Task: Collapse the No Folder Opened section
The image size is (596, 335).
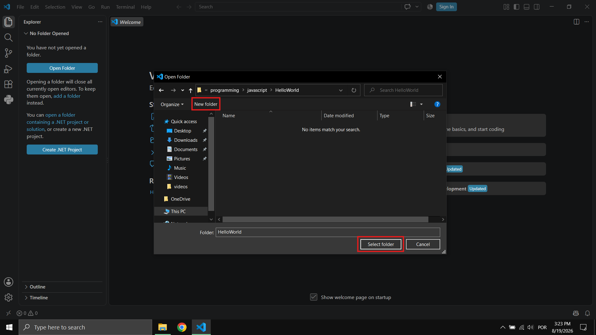Action: tap(62, 33)
